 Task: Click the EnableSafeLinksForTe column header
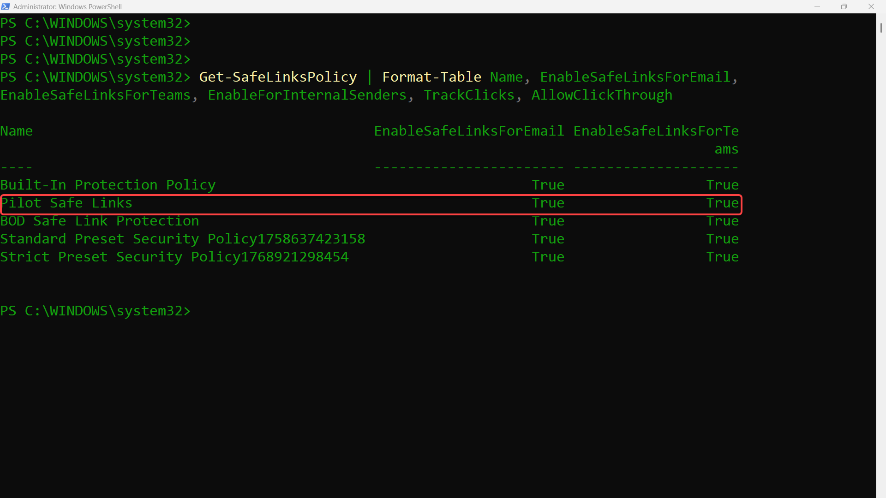pos(656,131)
